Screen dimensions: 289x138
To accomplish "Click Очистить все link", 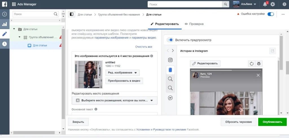I will click(144, 47).
